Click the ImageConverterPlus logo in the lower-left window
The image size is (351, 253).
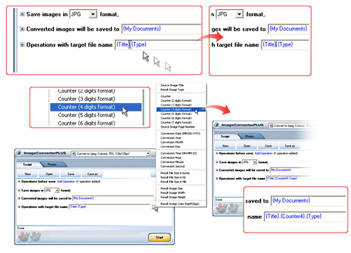19,153
